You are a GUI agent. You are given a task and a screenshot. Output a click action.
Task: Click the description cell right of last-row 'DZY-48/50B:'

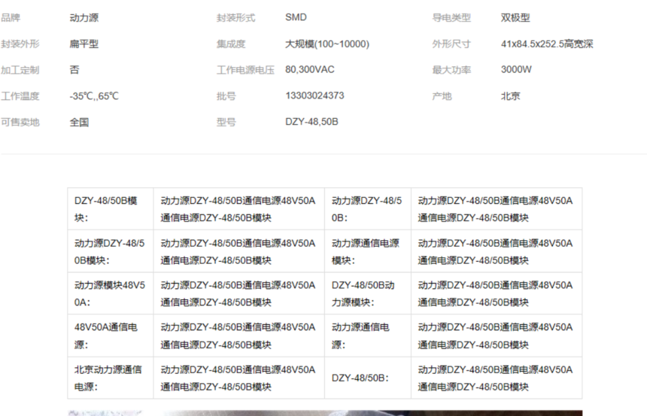pos(497,378)
